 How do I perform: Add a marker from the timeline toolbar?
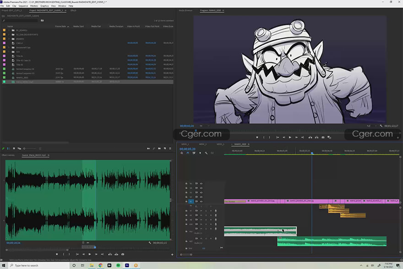tap(200, 153)
